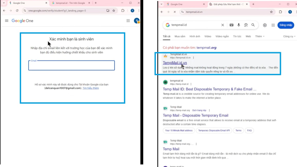Go to the 'Tất cả' search tab
Image resolution: width=297 pixels, height=167 pixels.
pyautogui.click(x=166, y=36)
